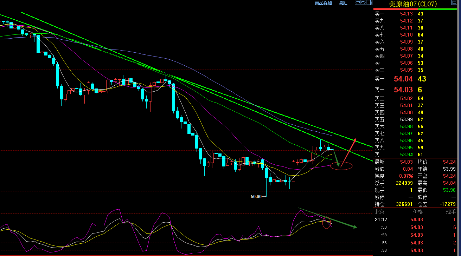Select the 买十 price 53.94
The height and width of the screenshot is (256, 461).
tap(406, 155)
